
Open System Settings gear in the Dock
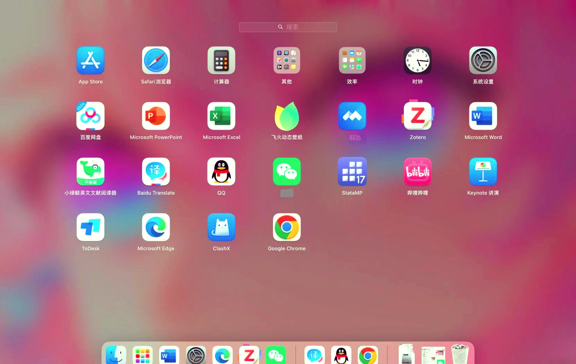tap(196, 355)
